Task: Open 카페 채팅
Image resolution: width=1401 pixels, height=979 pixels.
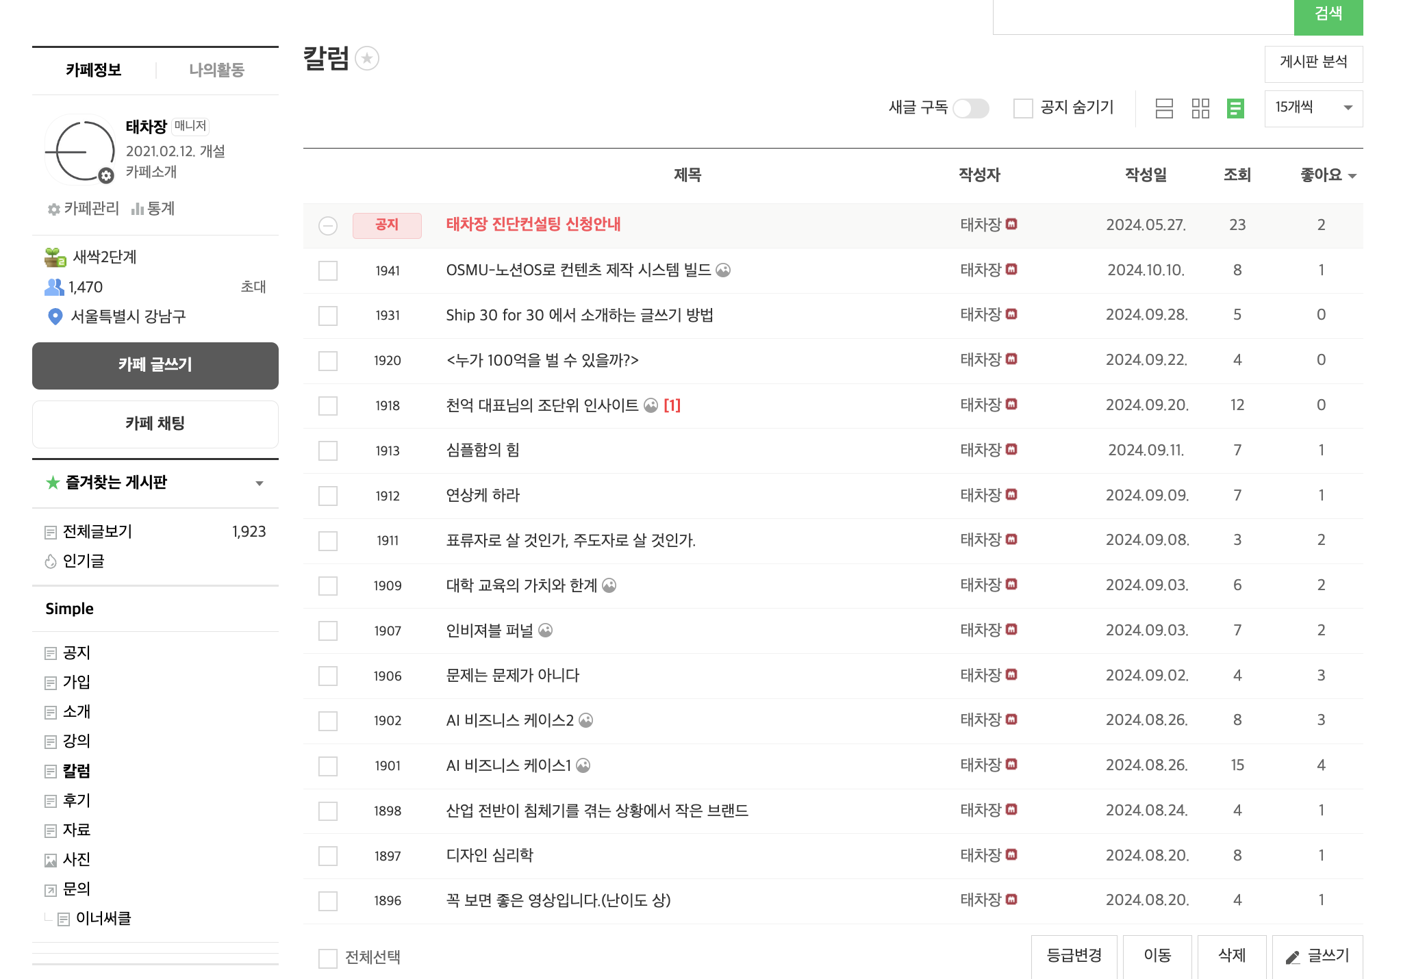Action: pos(155,424)
